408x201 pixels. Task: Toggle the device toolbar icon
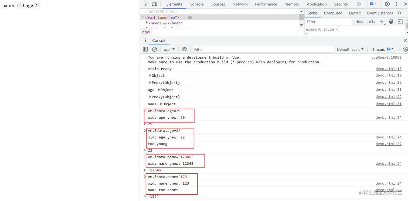click(155, 4)
